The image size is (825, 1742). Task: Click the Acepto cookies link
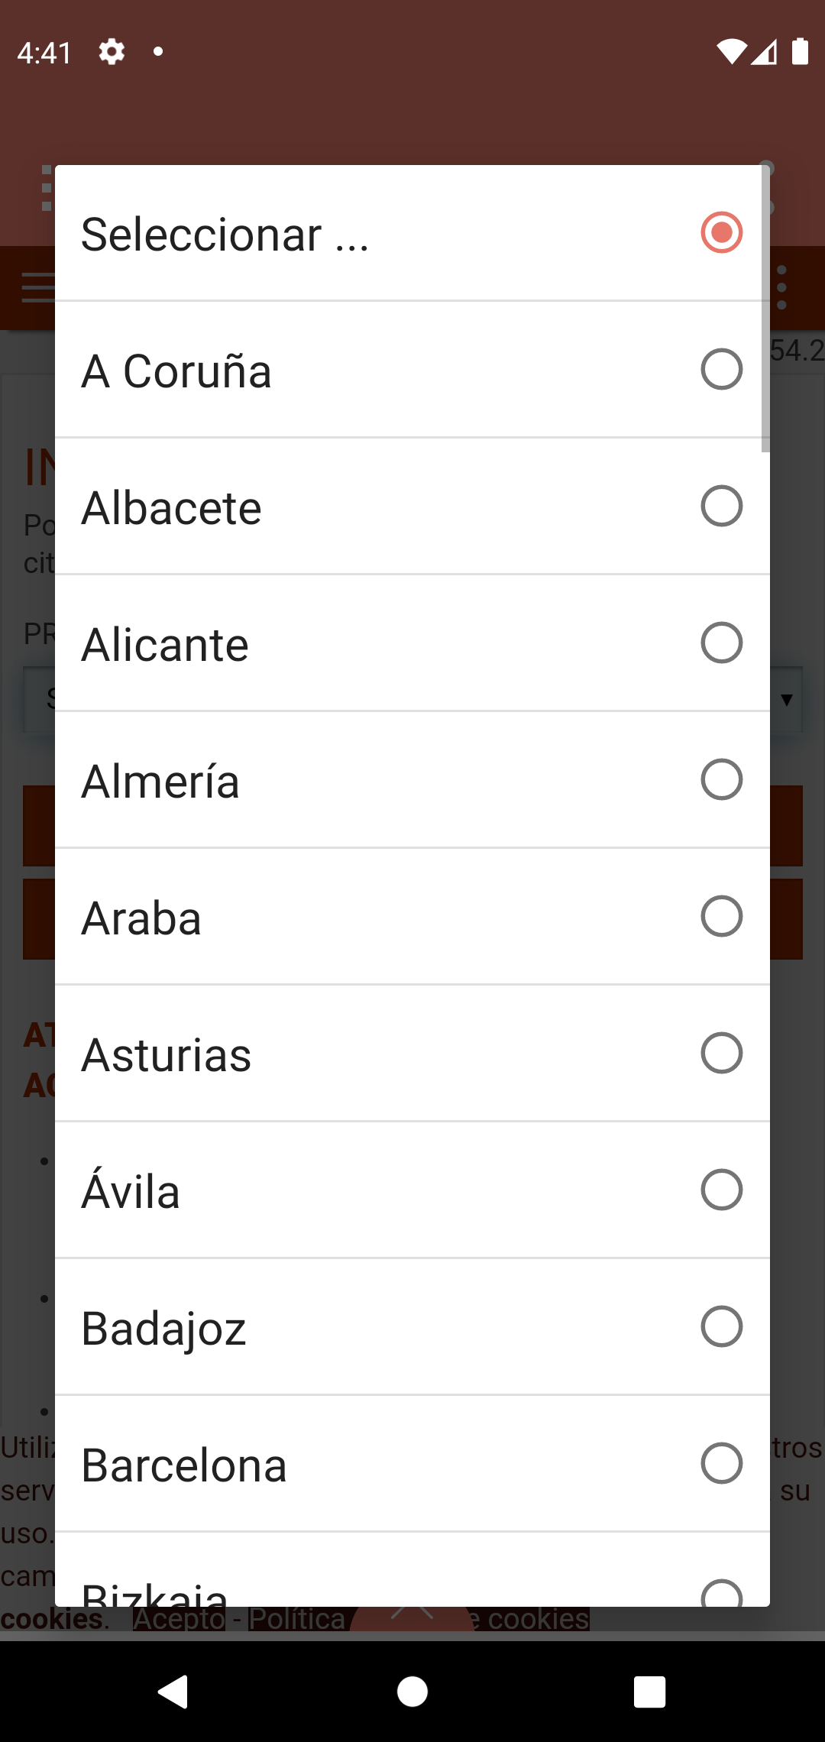pos(179,1619)
